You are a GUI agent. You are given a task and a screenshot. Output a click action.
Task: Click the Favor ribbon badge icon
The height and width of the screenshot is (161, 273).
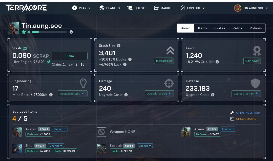(x=257, y=51)
